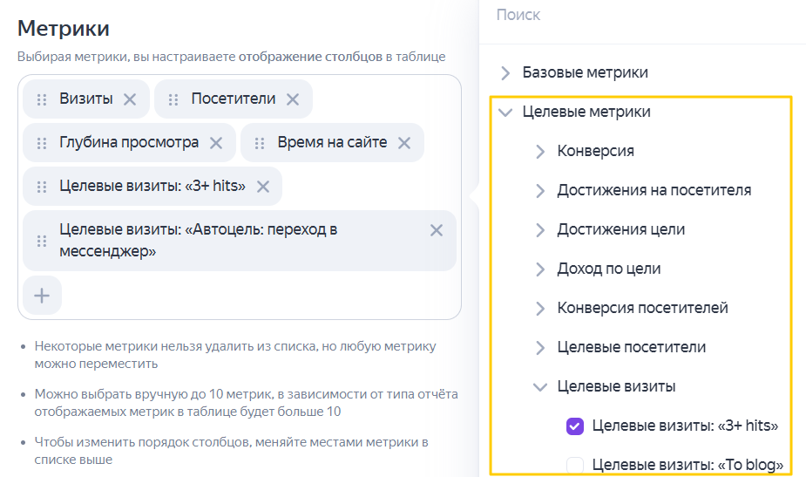This screenshot has width=806, height=477.
Task: Remove the Автоцель: переход в мессенджер chip
Action: [437, 230]
